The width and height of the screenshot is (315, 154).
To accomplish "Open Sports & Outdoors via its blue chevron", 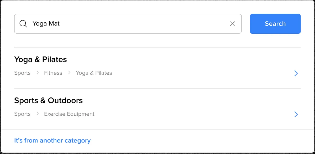I will click(x=296, y=114).
